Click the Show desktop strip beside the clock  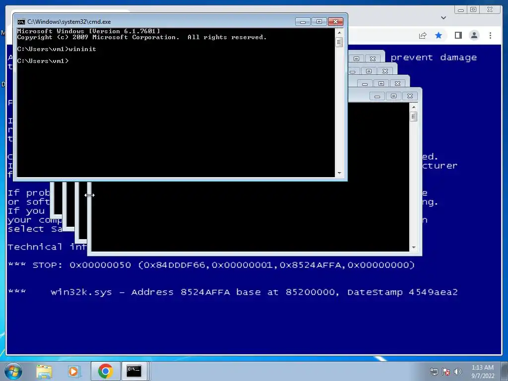pyautogui.click(x=505, y=371)
